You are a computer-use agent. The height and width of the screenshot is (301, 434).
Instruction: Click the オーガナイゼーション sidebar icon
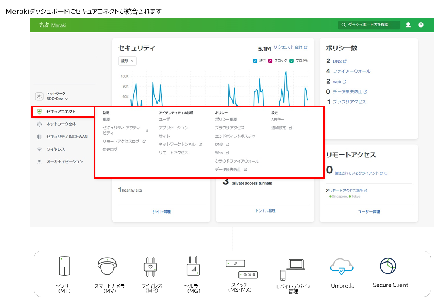click(39, 162)
